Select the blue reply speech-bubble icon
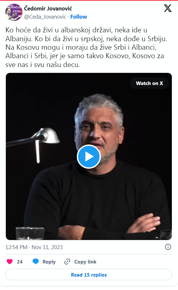This screenshot has height=290, width=178. click(x=35, y=262)
